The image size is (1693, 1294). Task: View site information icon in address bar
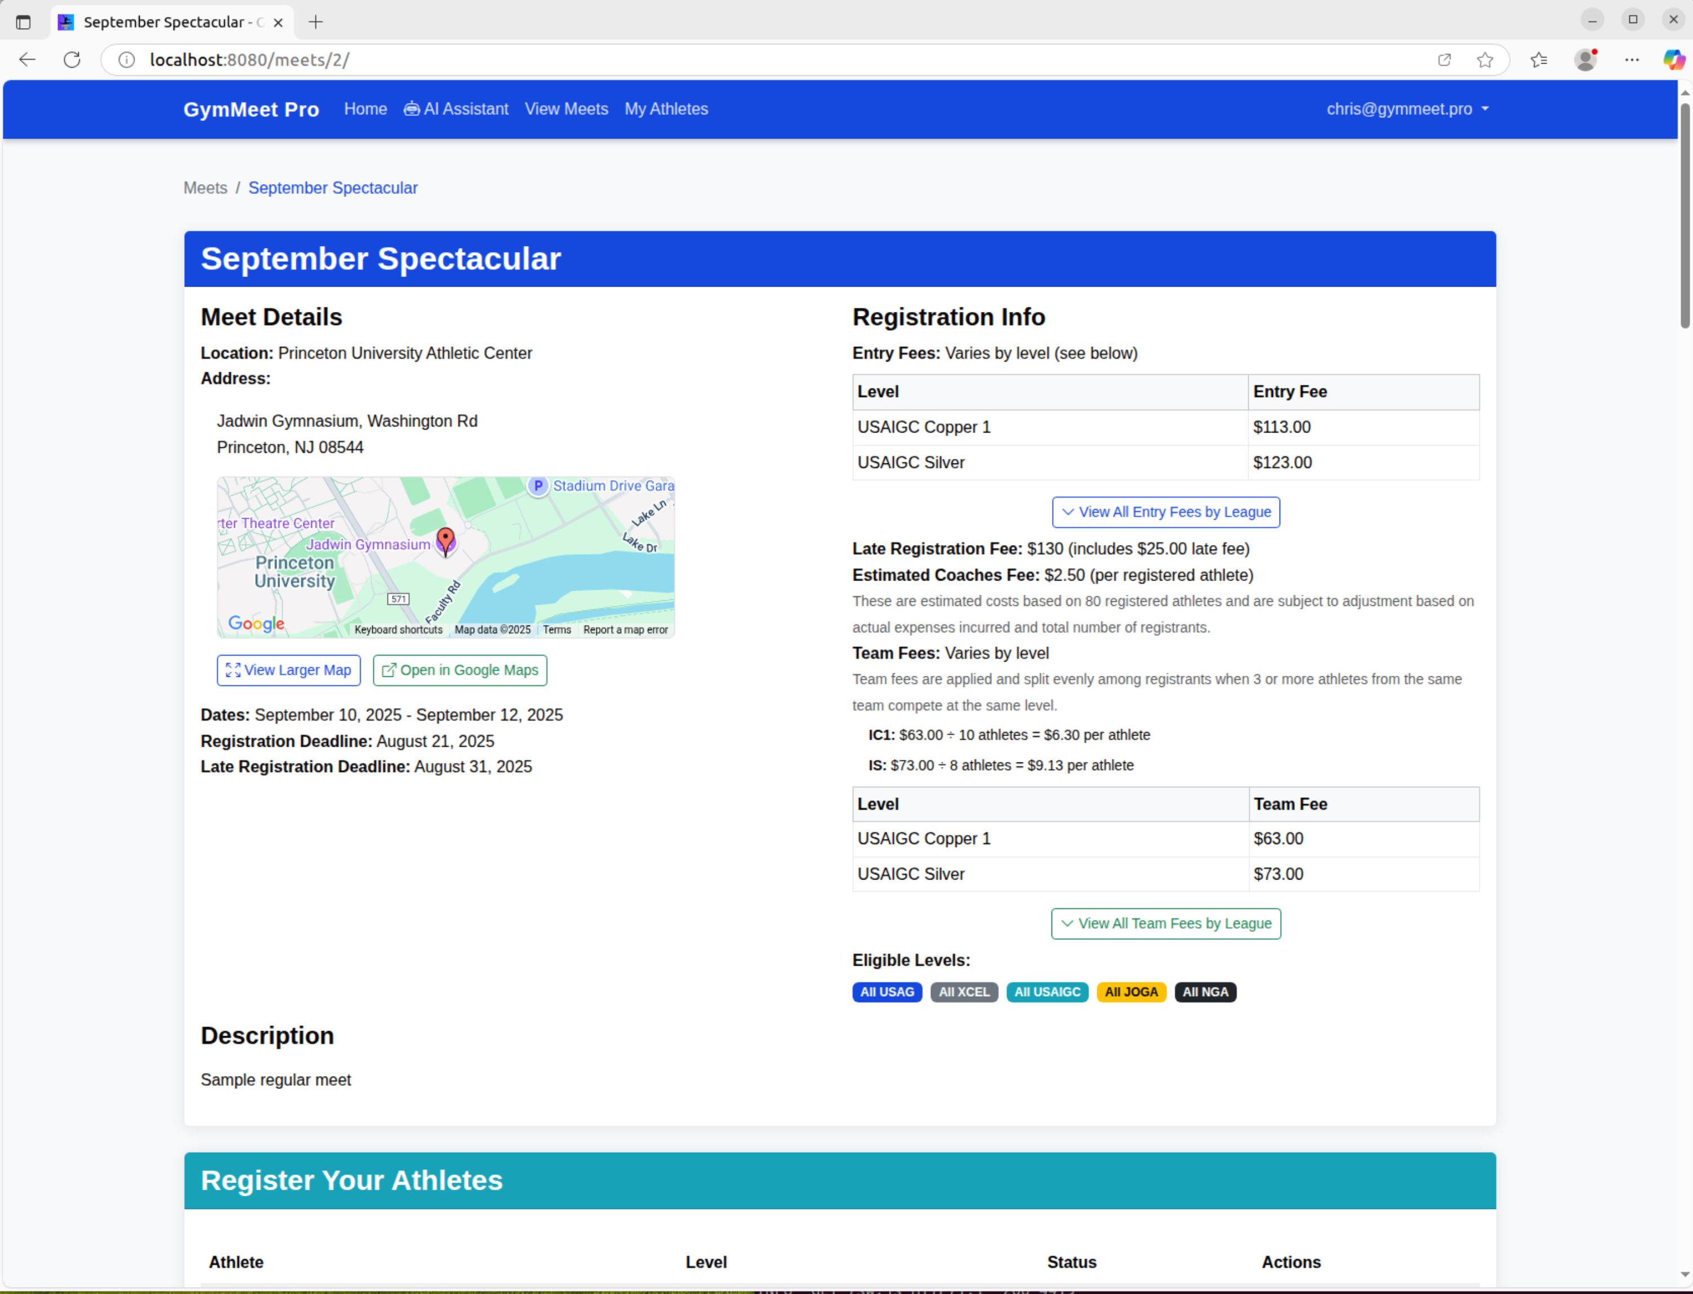click(126, 59)
